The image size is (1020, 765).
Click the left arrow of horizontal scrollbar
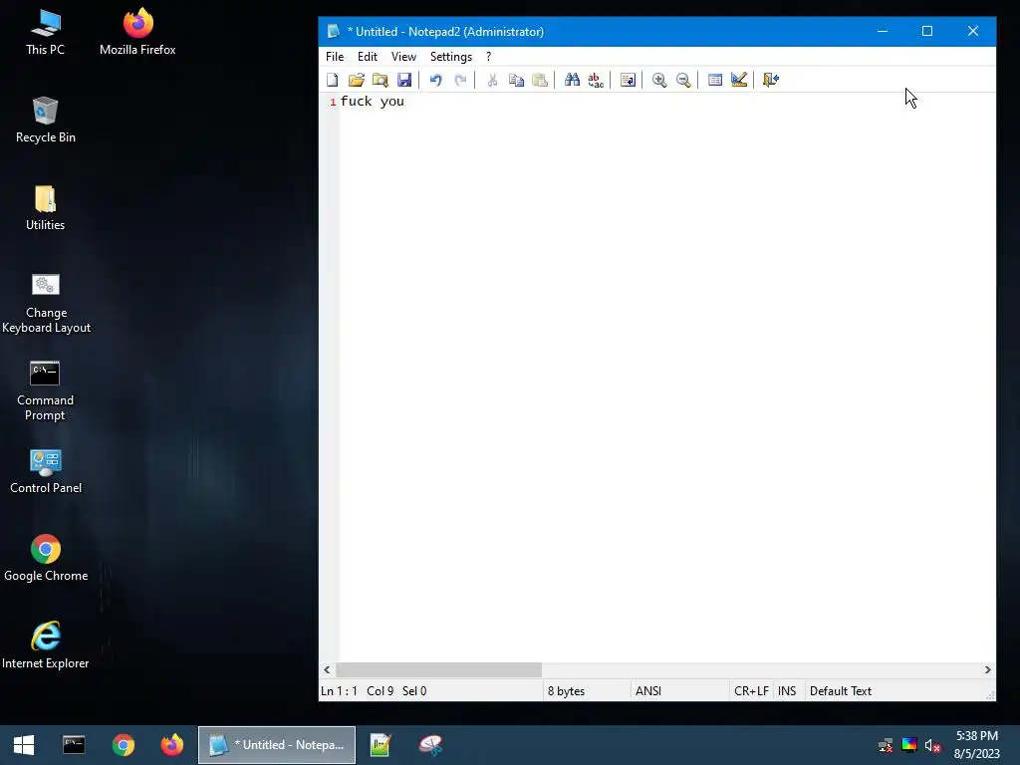[327, 669]
